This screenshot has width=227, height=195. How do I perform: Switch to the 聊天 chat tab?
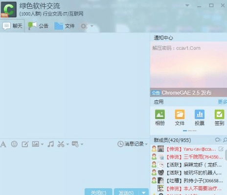point(13,26)
